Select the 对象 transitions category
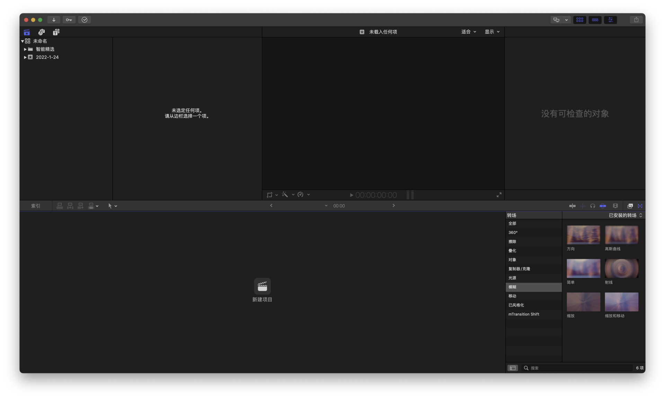 coord(533,260)
